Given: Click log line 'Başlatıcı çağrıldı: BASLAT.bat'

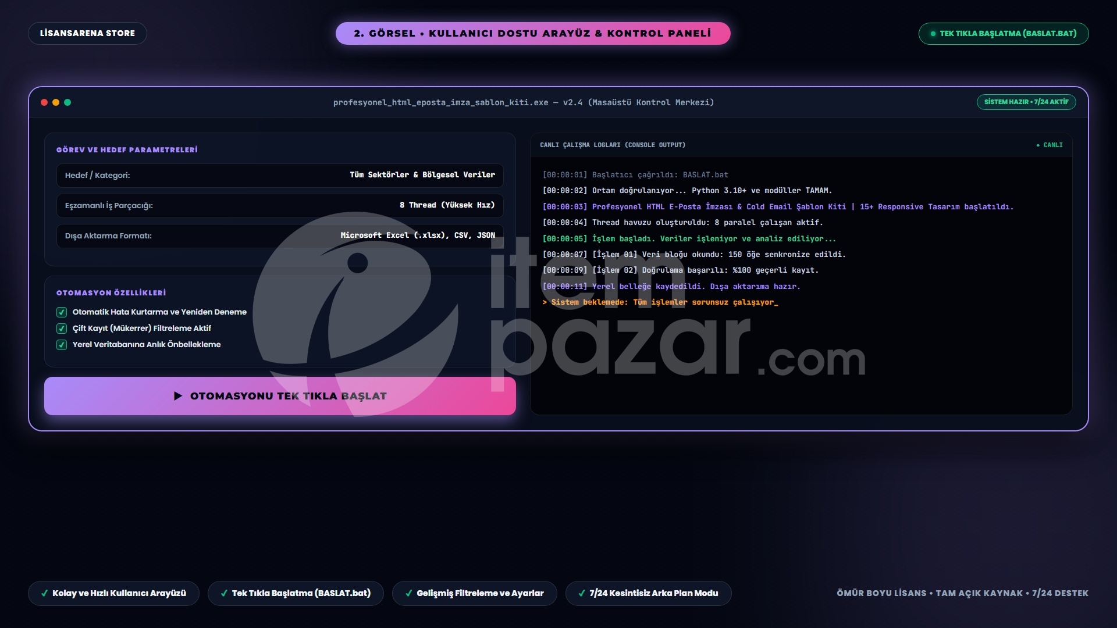Looking at the screenshot, I should tap(635, 175).
